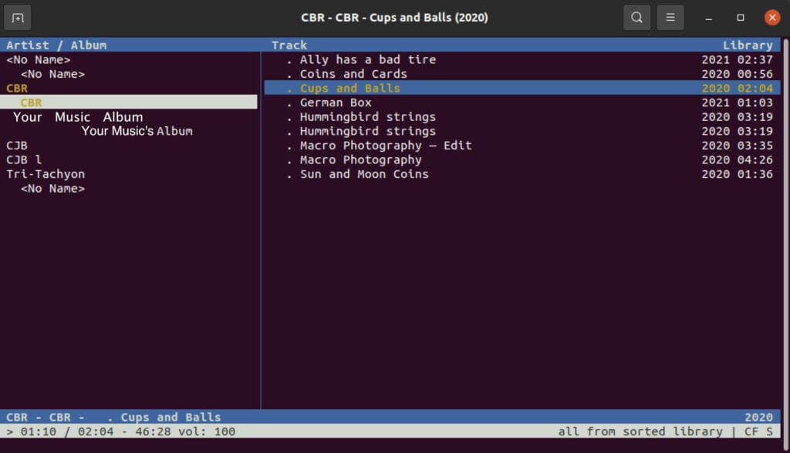Click the vol: 100 status
The height and width of the screenshot is (453, 790).
[x=207, y=431]
